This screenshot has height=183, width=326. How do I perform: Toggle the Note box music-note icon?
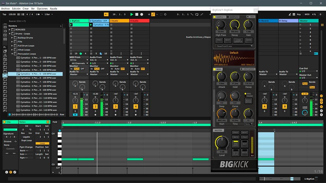(11, 172)
